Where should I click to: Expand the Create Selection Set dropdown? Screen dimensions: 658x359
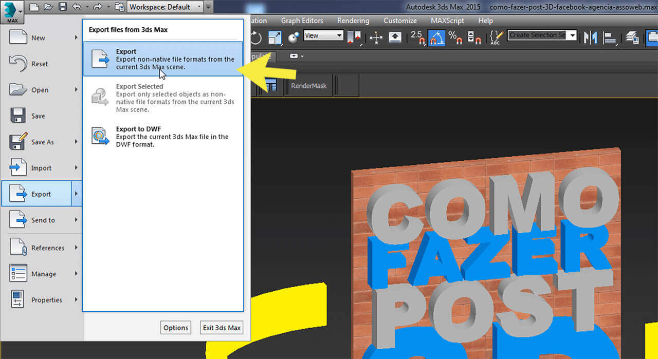[572, 35]
